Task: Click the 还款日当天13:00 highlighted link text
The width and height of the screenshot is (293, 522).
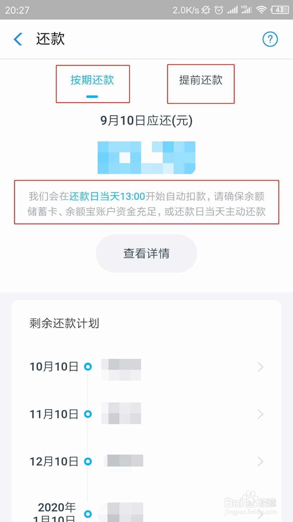Action: pos(107,196)
